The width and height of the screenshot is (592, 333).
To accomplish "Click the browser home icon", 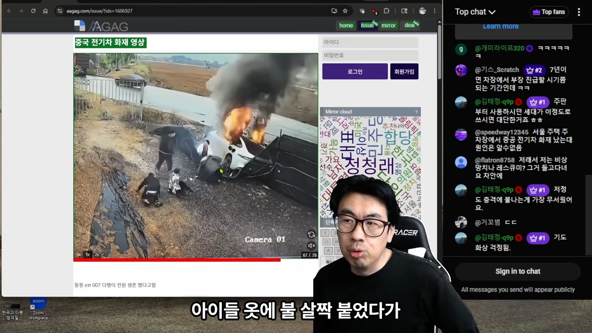I will pyautogui.click(x=45, y=11).
